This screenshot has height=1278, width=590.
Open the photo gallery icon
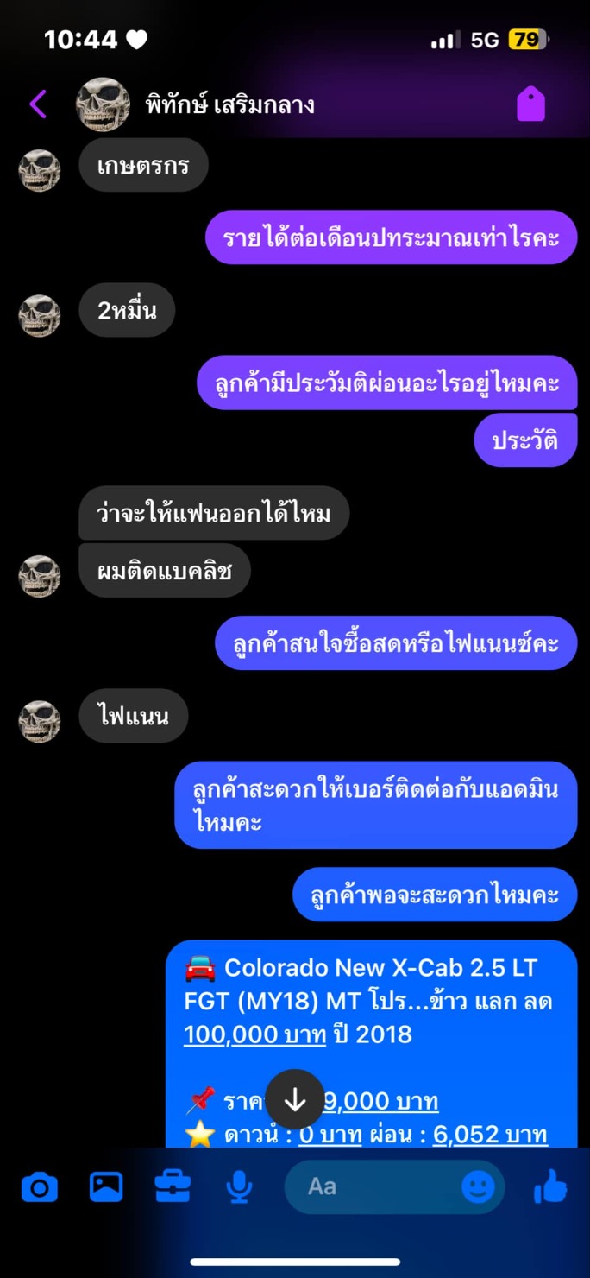[106, 1187]
